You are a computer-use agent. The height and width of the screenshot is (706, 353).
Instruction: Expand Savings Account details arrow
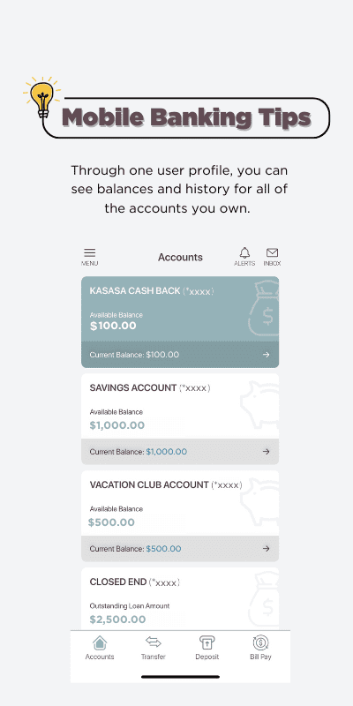pos(267,452)
